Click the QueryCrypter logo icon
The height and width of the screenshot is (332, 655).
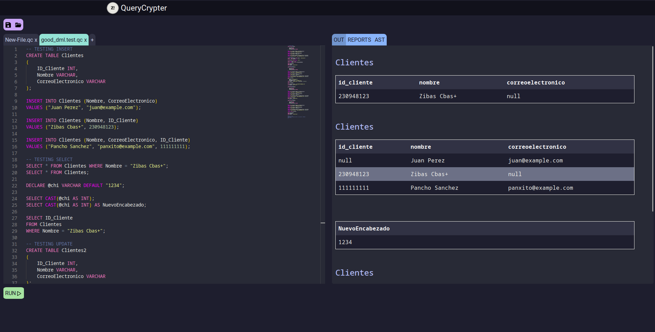coord(113,8)
